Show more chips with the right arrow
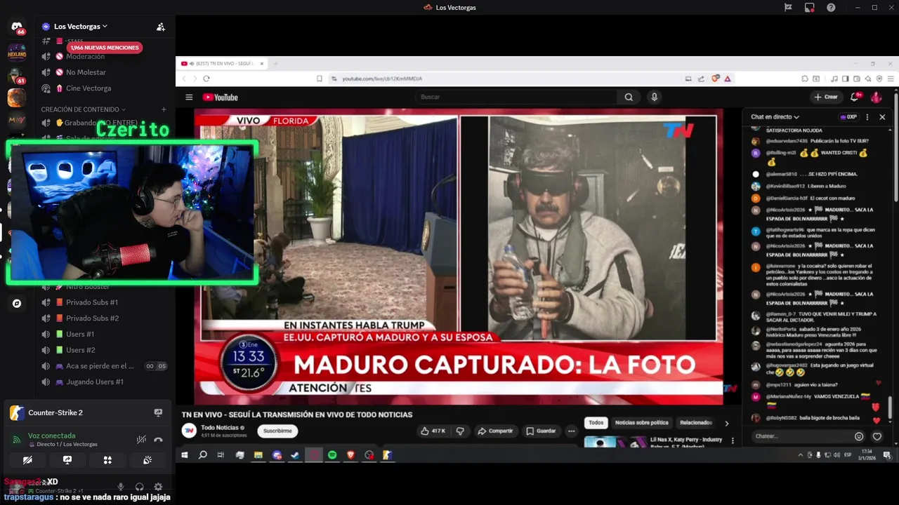 726,423
